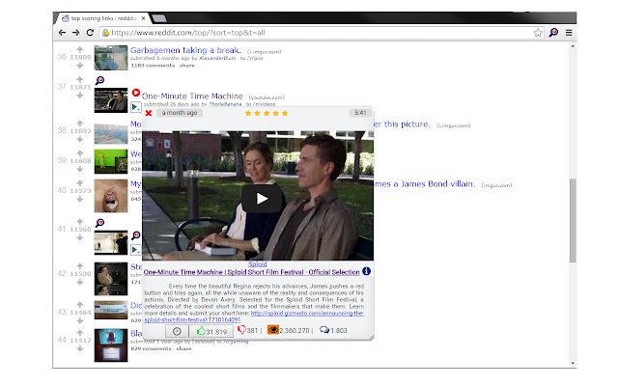The height and width of the screenshot is (386, 618).
Task: Click the orange eye views icon
Action: (272, 330)
